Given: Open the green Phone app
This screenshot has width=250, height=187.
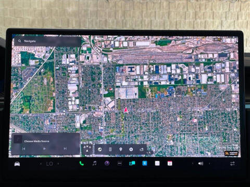Looking at the screenshot, I should point(81,163).
